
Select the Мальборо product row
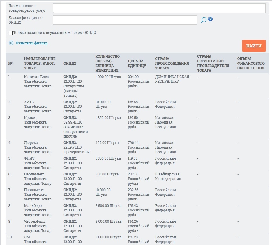point(33,206)
